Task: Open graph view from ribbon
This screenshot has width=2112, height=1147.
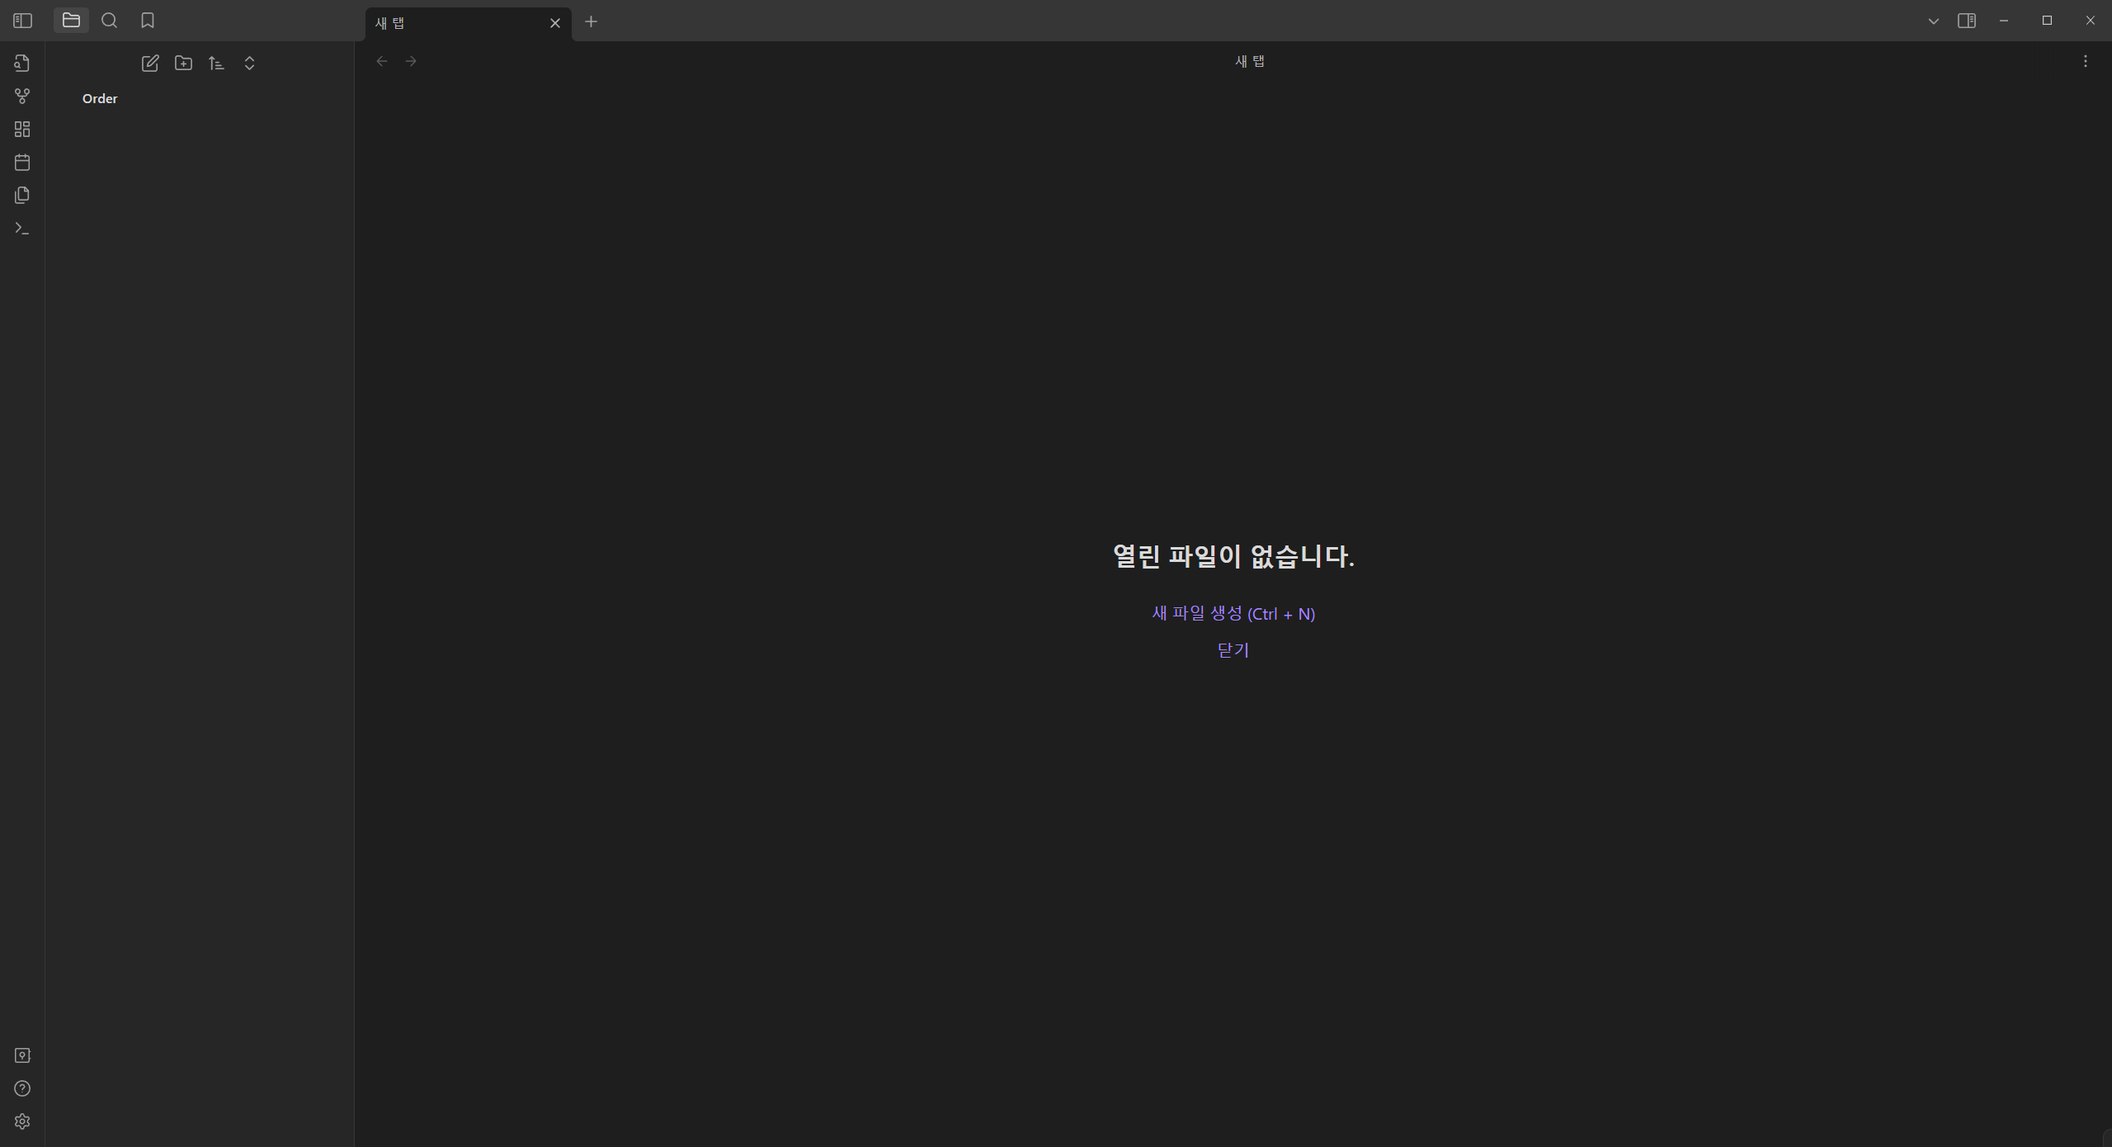Action: tap(22, 97)
